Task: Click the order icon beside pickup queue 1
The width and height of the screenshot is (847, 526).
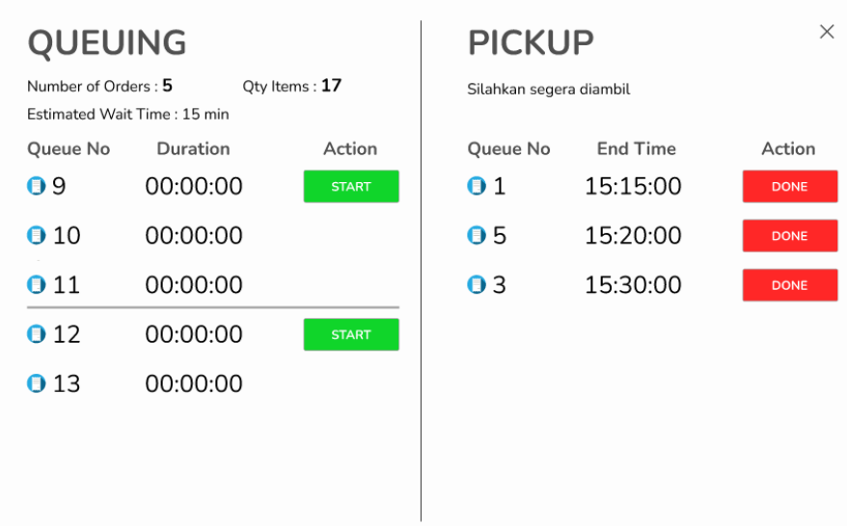Action: click(477, 186)
